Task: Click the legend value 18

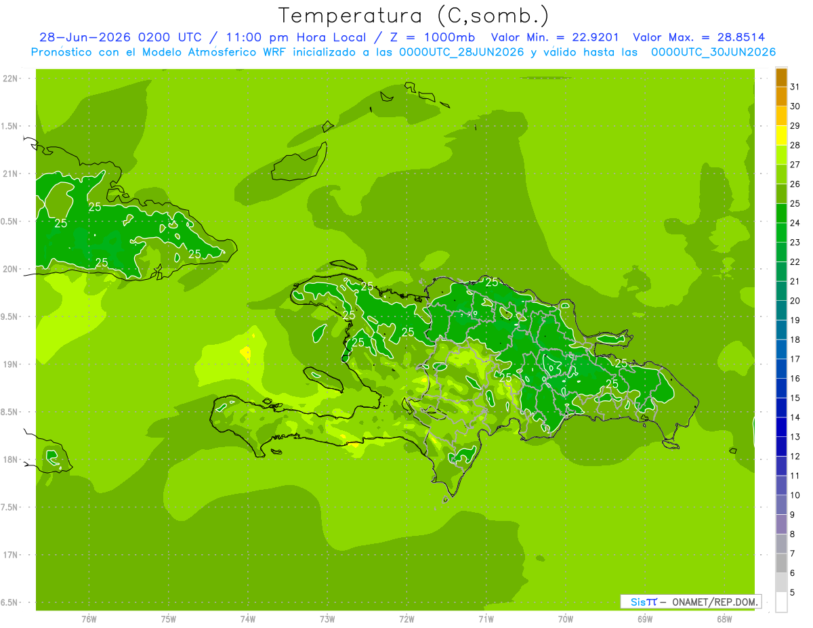Action: pyautogui.click(x=795, y=339)
